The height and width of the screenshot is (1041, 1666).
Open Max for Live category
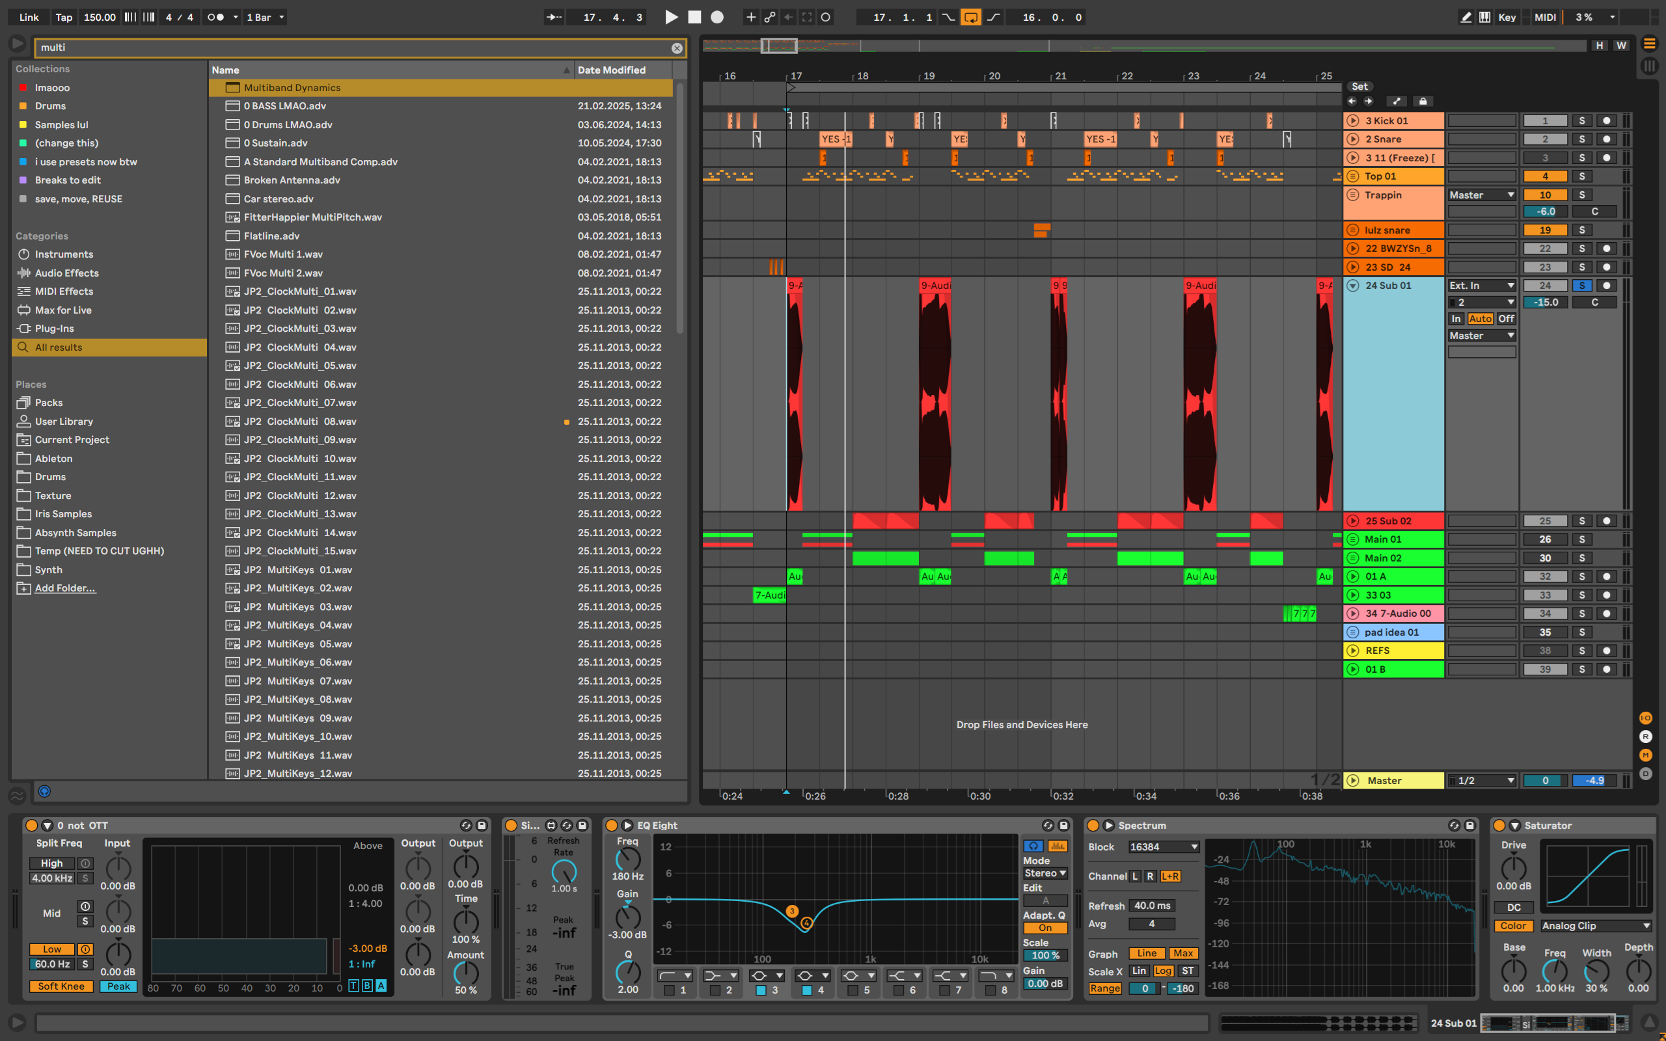[x=62, y=310]
